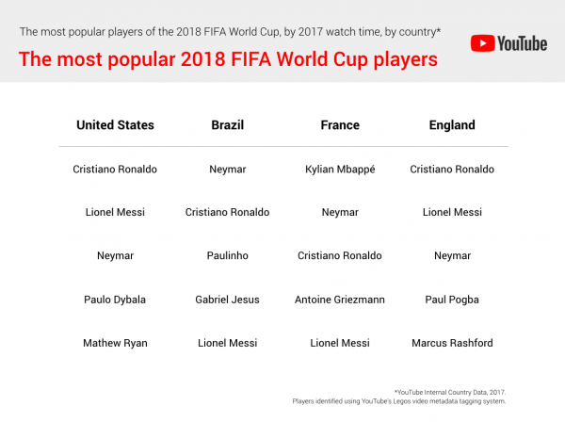Select Paulo Dybala in United States column
565x422 pixels.
click(115, 300)
